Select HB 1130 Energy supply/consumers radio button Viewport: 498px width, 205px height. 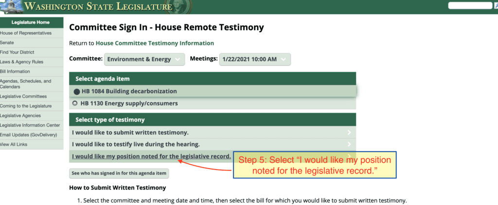(x=75, y=103)
